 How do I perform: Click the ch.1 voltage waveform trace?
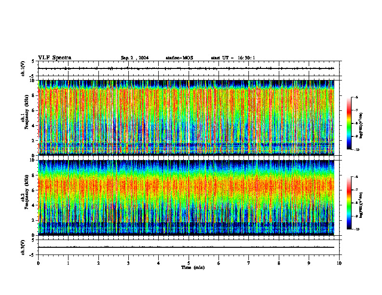(x=186, y=68)
